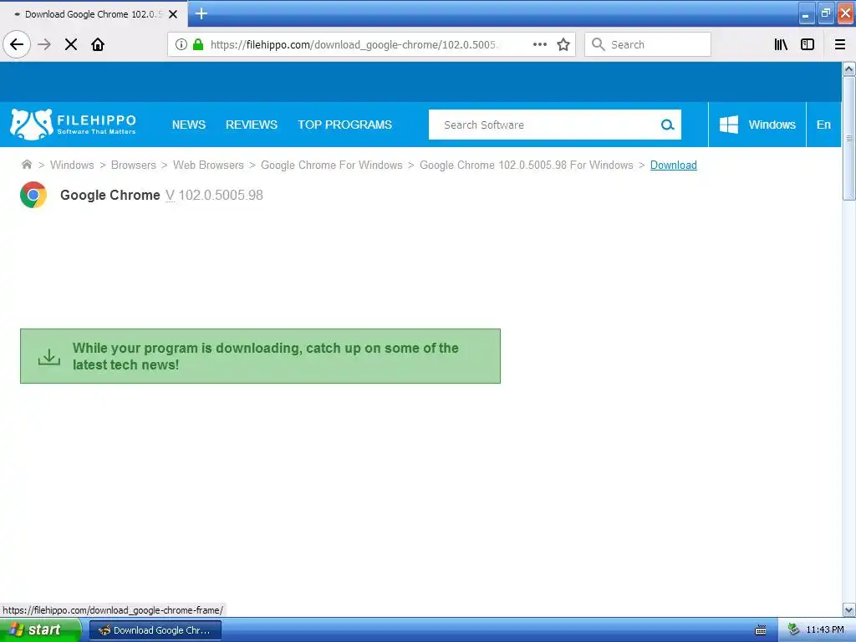Click the forward navigation arrow
This screenshot has height=642, width=856.
click(x=44, y=44)
